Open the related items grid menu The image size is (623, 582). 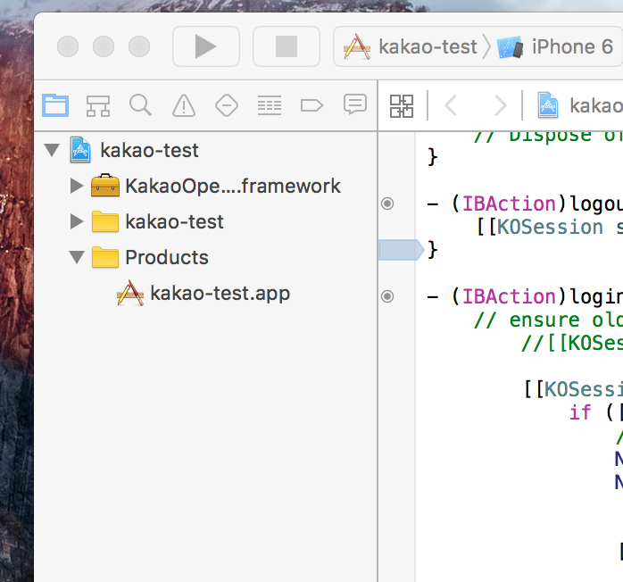tap(402, 106)
